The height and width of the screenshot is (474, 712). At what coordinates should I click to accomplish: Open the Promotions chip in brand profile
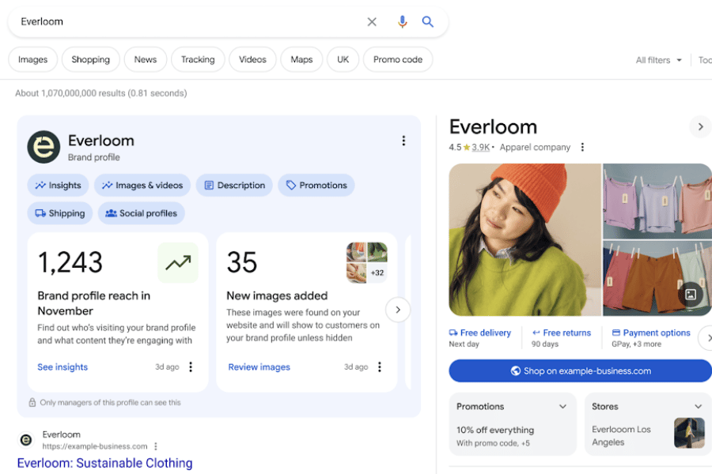316,185
